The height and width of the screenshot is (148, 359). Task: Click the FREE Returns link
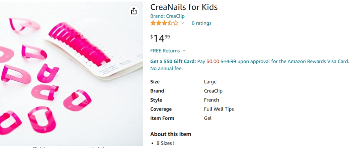[165, 51]
